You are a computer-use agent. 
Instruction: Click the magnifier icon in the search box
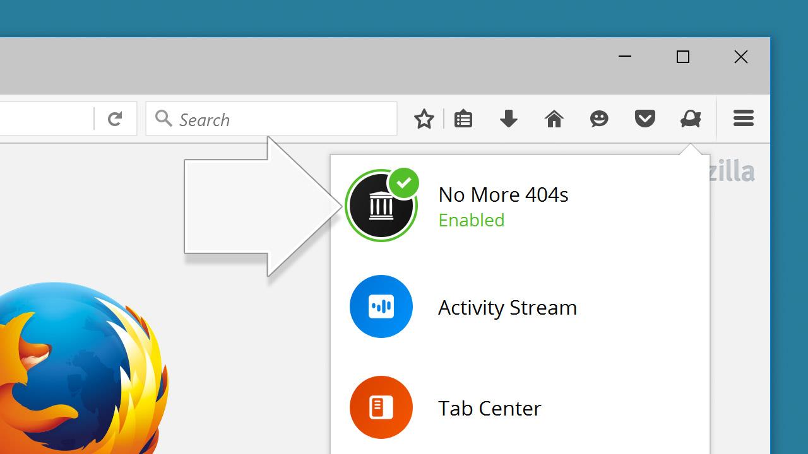163,118
